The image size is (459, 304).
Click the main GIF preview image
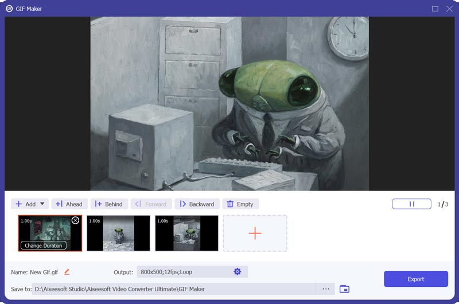coord(229,104)
